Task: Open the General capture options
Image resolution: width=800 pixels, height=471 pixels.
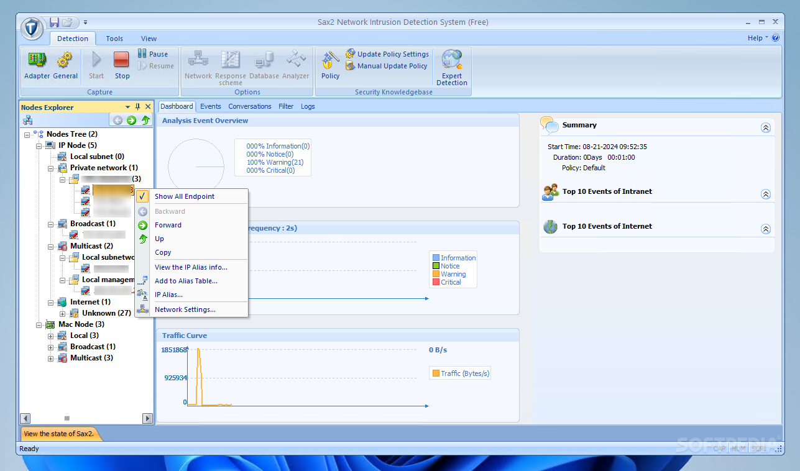Action: pyautogui.click(x=65, y=65)
